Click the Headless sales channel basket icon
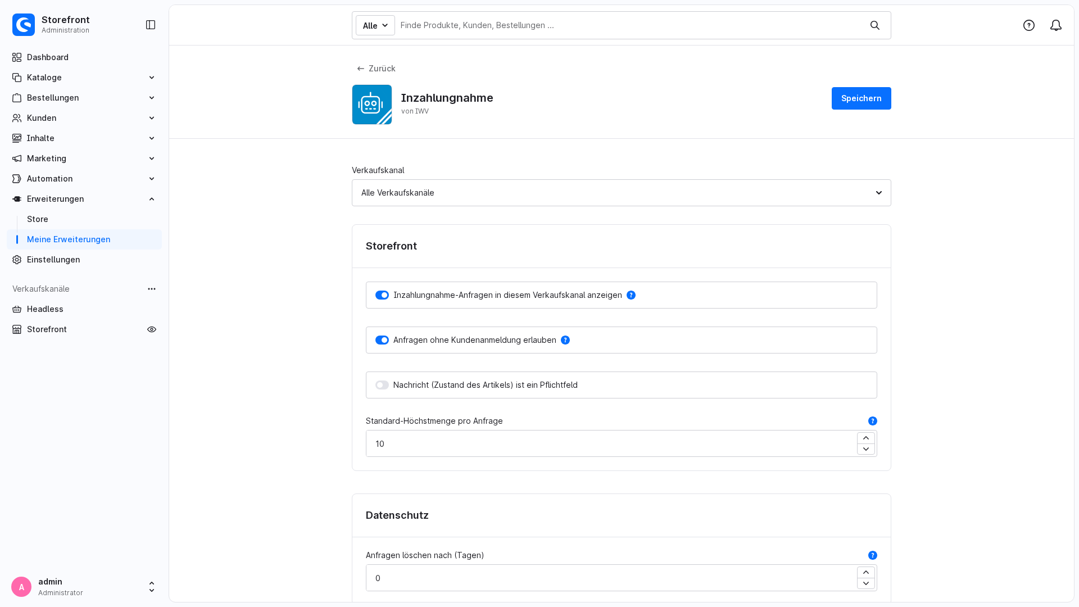This screenshot has width=1079, height=607. coord(17,309)
